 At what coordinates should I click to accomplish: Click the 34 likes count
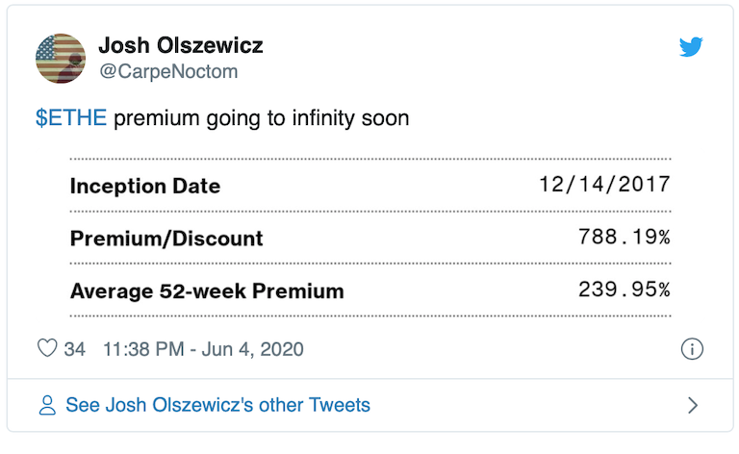click(75, 348)
